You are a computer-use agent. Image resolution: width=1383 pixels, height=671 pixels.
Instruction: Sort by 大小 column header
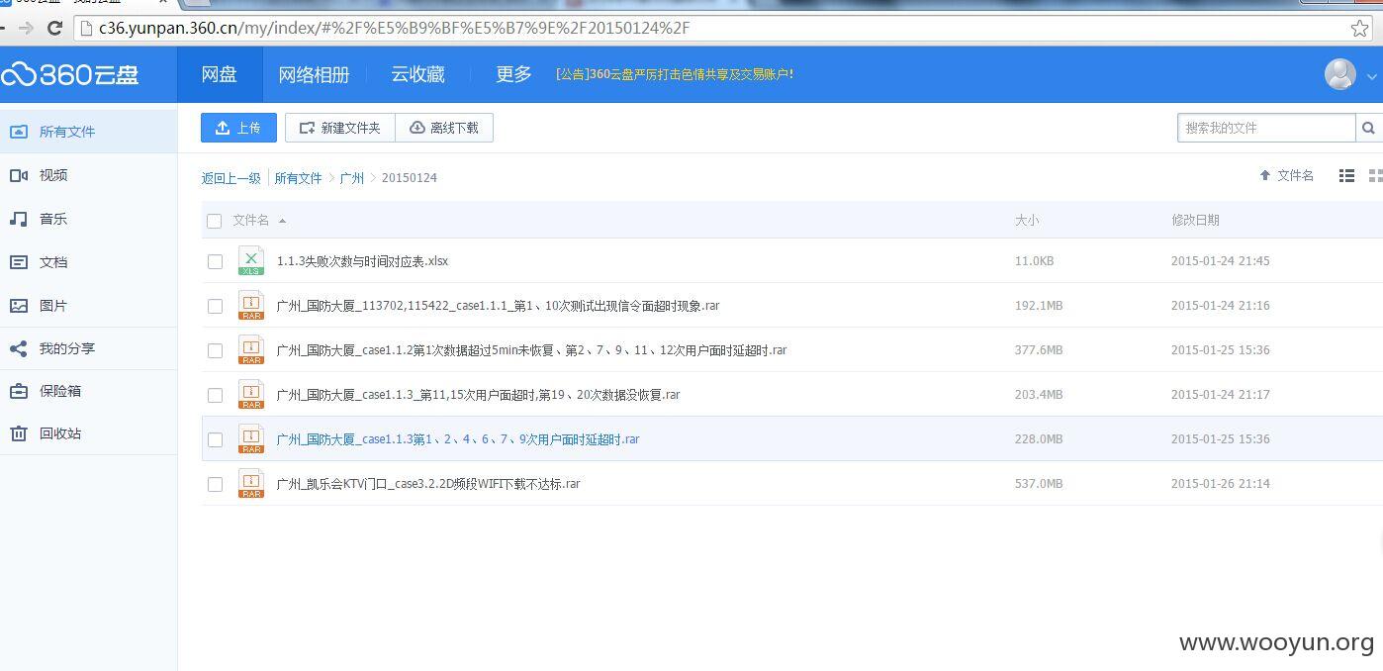(x=1027, y=221)
